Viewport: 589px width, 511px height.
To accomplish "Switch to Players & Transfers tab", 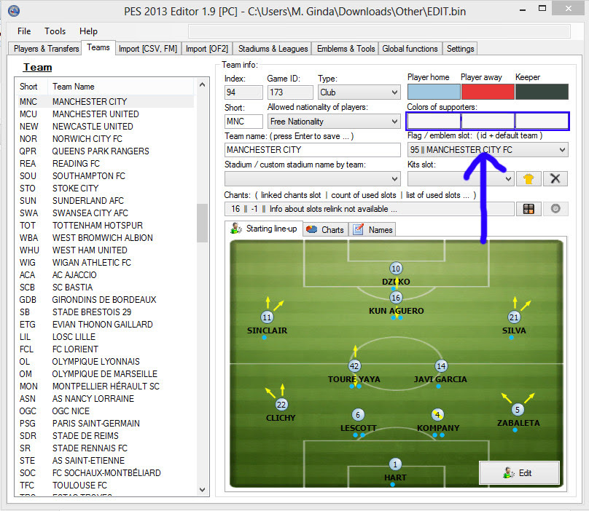I will pos(46,49).
